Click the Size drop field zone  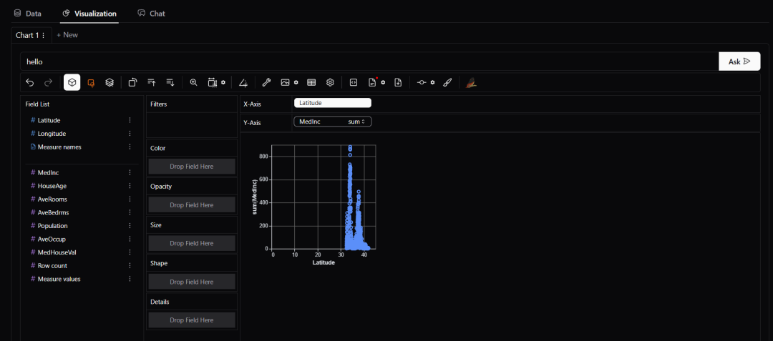click(192, 243)
